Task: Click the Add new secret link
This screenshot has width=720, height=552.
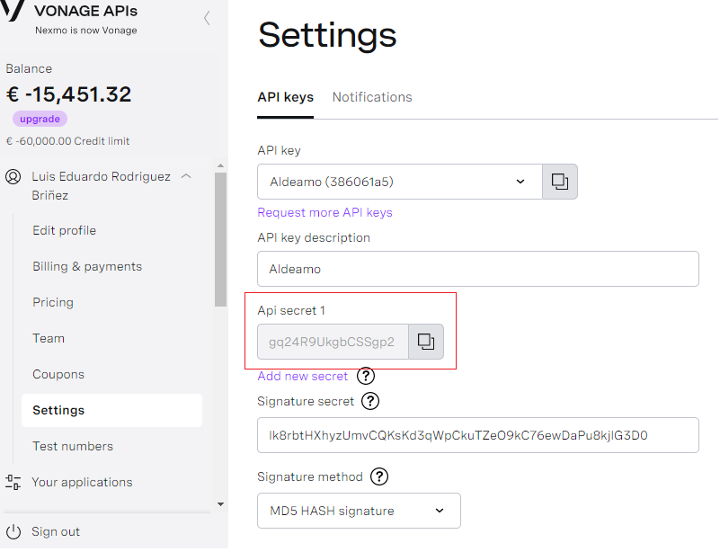Action: pos(303,376)
